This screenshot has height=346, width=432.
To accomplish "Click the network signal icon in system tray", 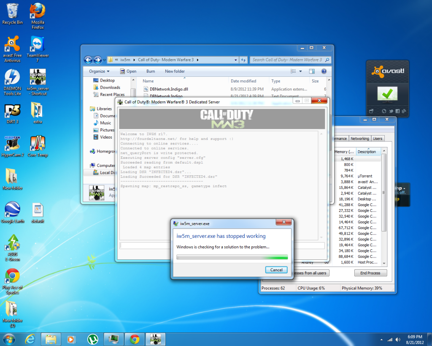I will point(390,339).
